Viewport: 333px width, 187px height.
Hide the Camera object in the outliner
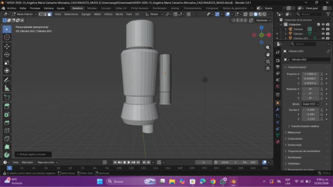(323, 29)
